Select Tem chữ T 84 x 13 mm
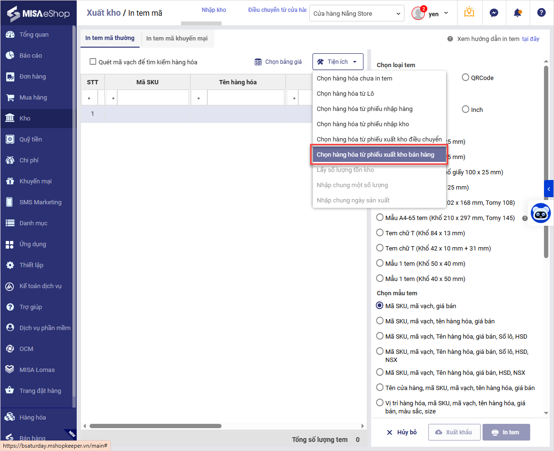The width and height of the screenshot is (554, 451). (x=380, y=233)
